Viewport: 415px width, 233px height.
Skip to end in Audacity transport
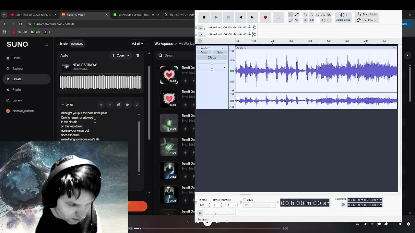tap(252, 17)
